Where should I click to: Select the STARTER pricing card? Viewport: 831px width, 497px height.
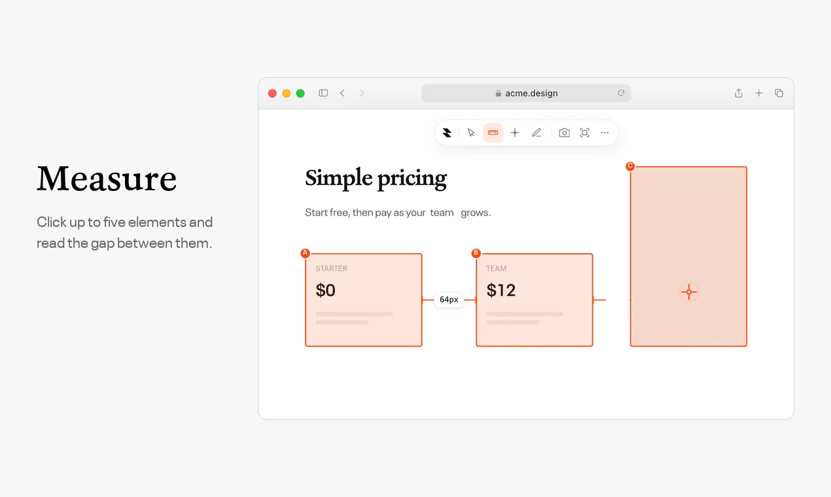coord(364,300)
